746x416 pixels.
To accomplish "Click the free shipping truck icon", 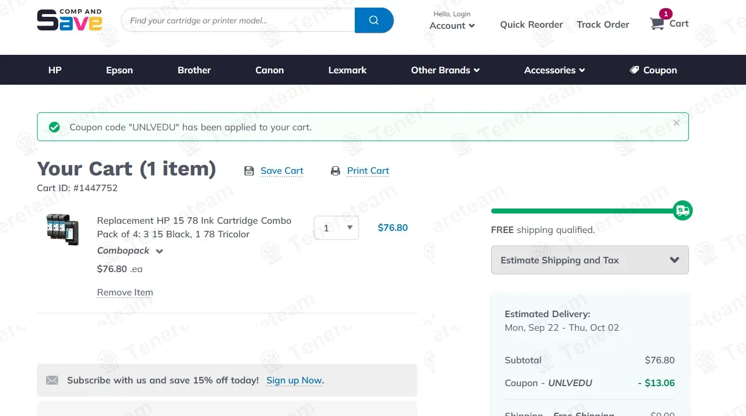I will coord(682,211).
